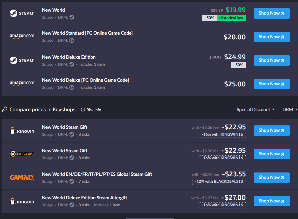Click the Gamivo store logo
This screenshot has height=219, width=298.
click(22, 178)
